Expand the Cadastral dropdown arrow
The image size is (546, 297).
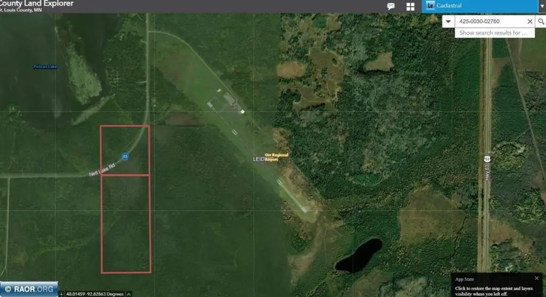pos(542,6)
